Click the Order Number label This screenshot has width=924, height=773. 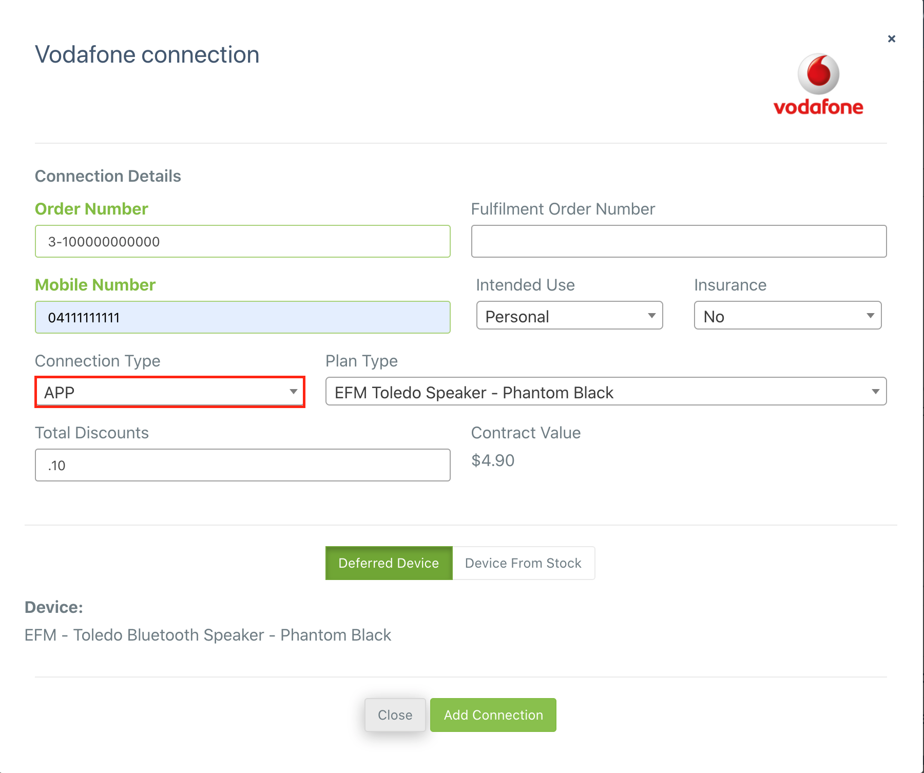click(x=91, y=209)
